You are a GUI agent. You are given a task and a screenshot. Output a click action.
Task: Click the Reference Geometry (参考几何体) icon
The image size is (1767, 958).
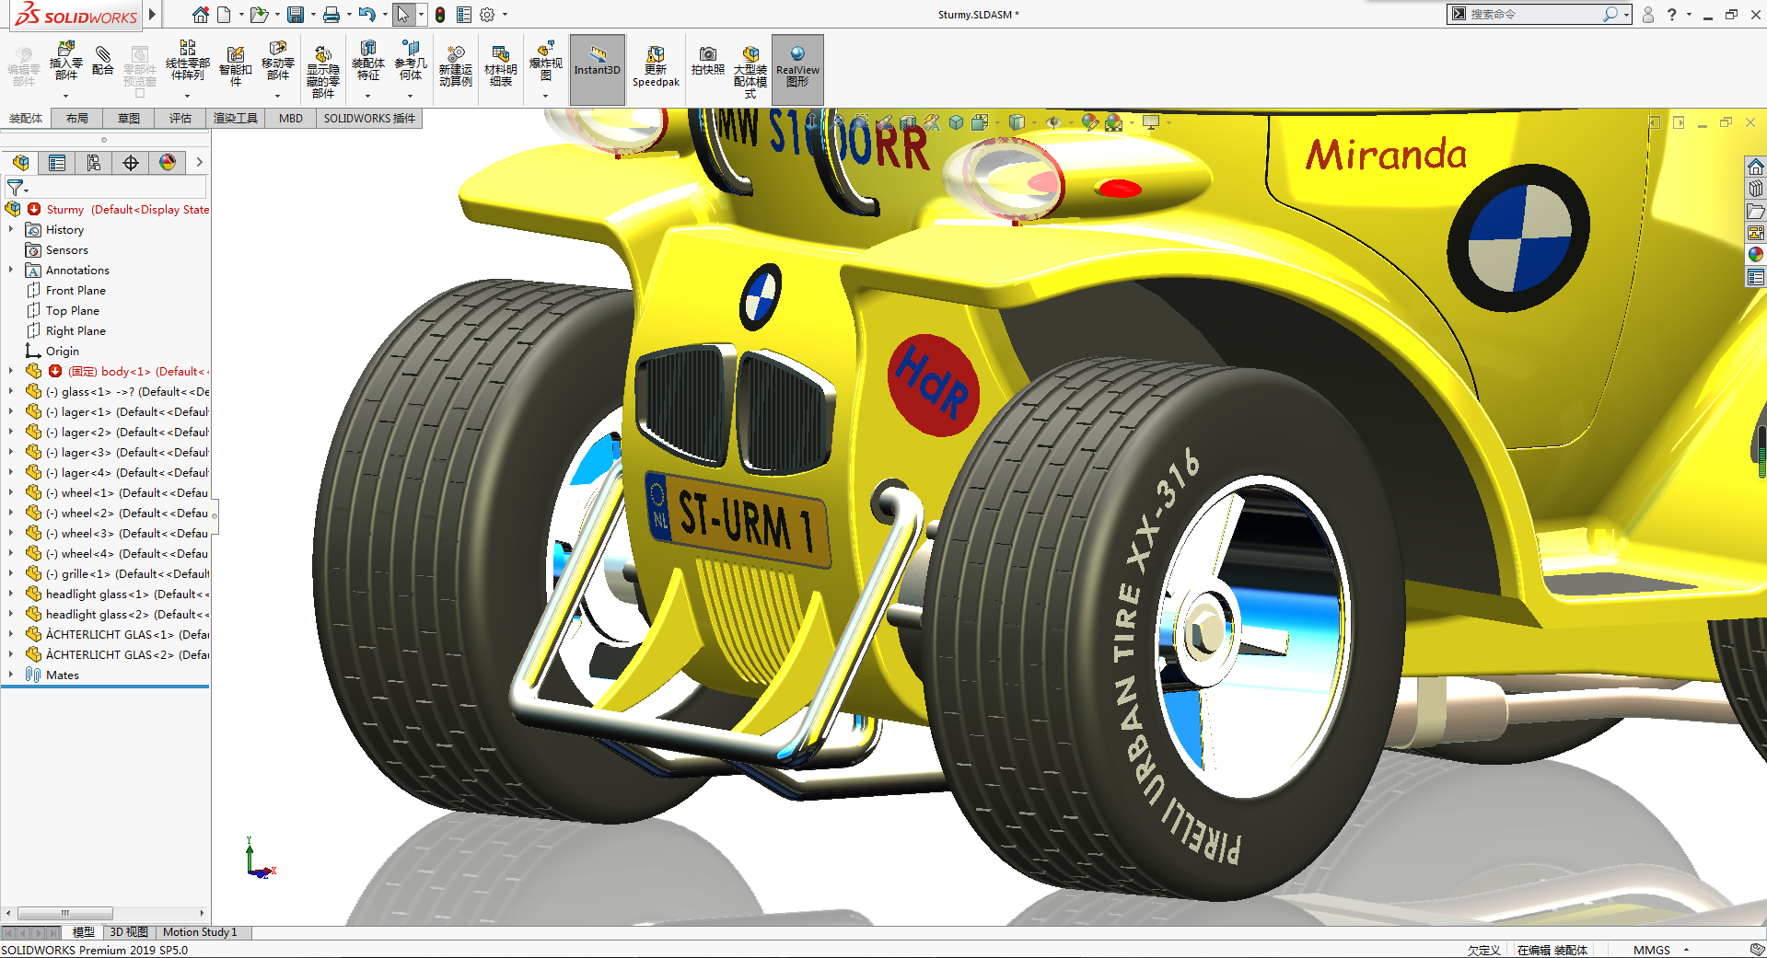pos(411,62)
